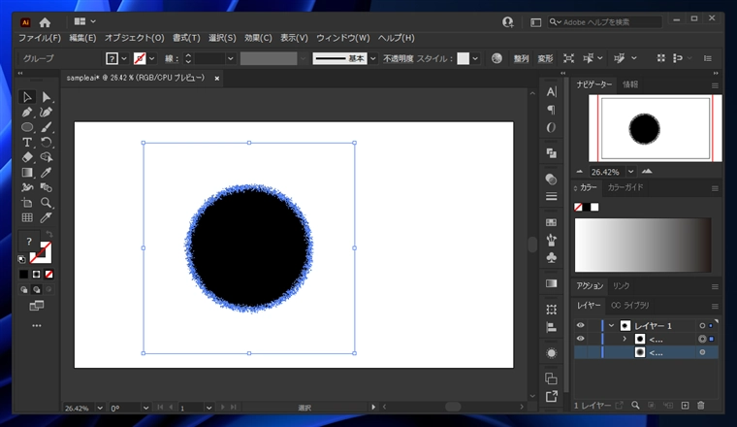This screenshot has height=427, width=737.
Task: Open the graphic style dropdown
Action: pos(476,58)
